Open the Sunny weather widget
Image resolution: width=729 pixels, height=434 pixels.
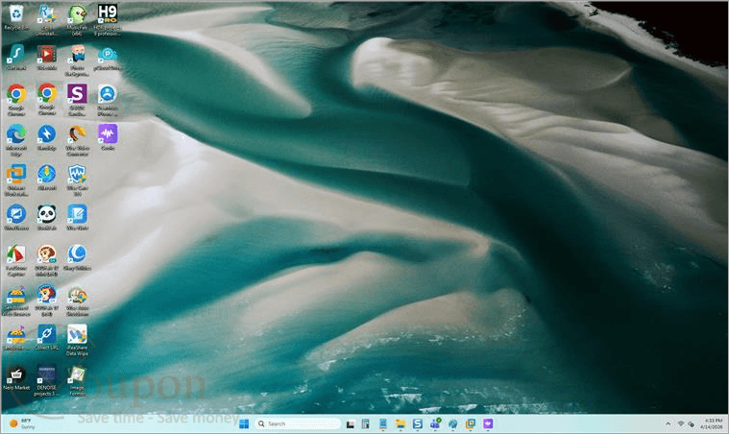[22, 423]
